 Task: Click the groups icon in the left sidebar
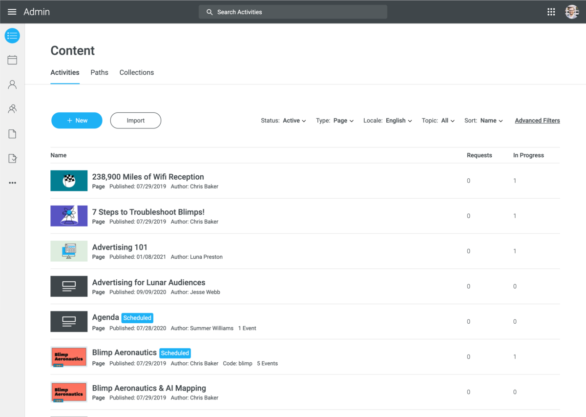click(x=12, y=108)
